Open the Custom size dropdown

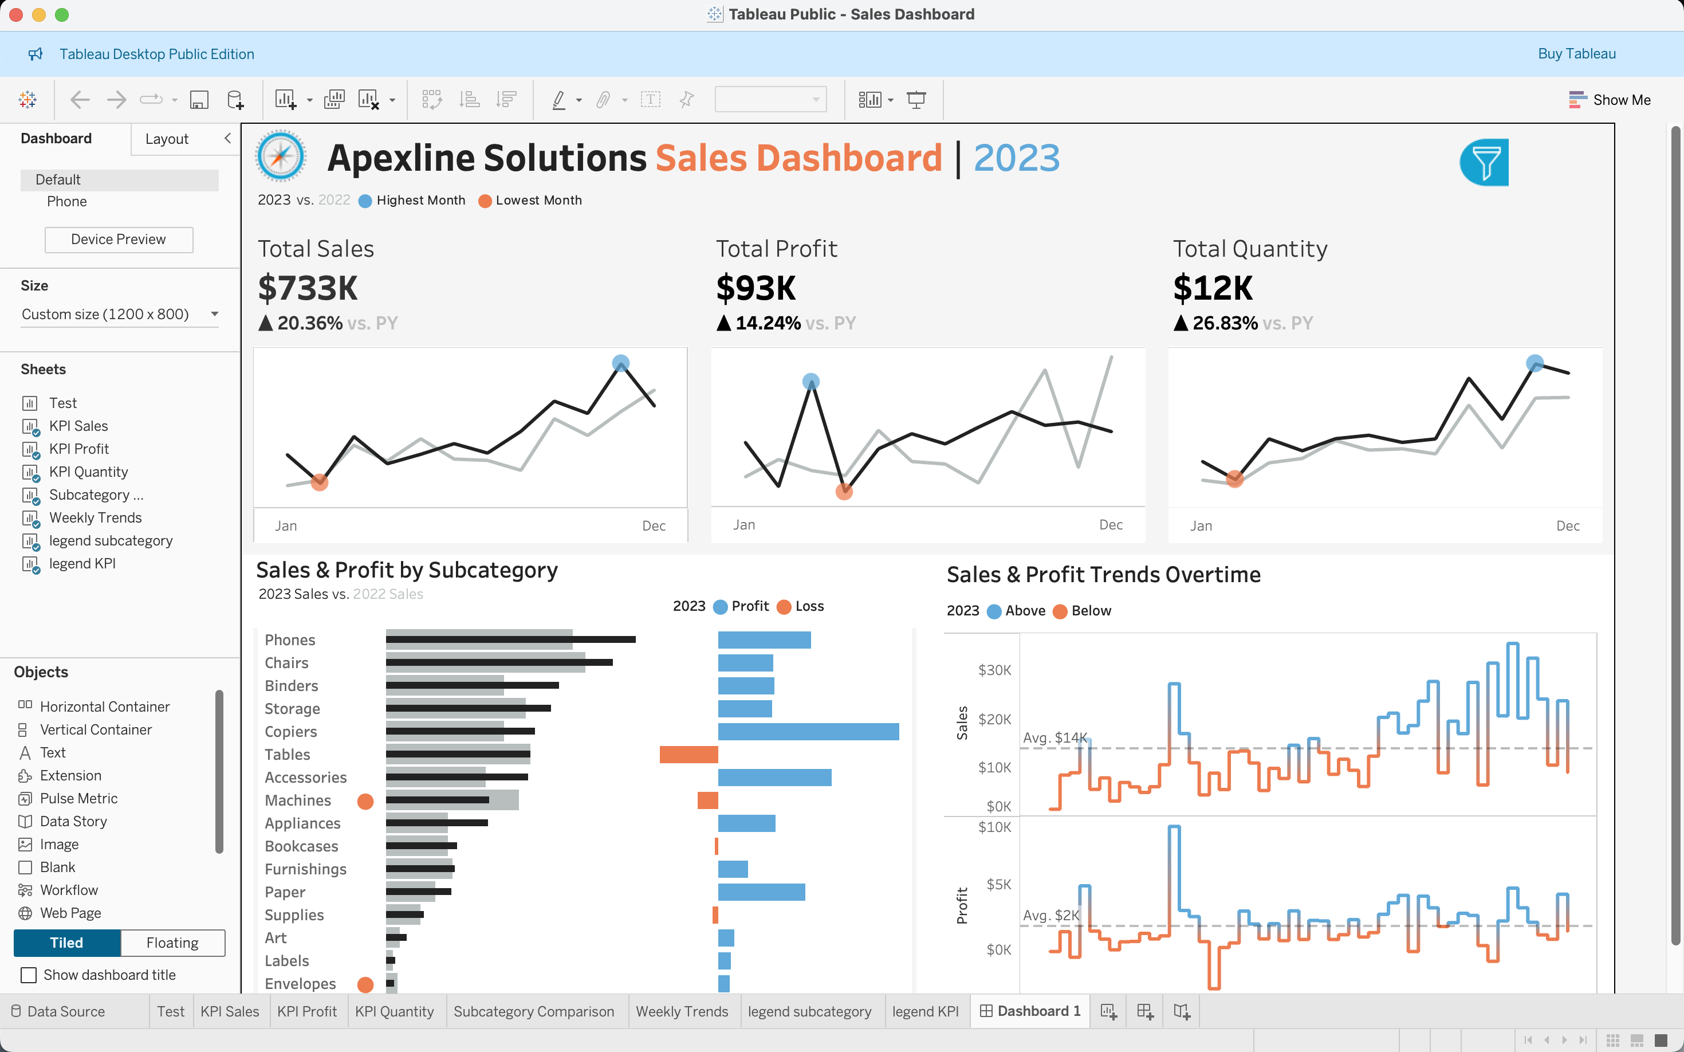point(120,315)
